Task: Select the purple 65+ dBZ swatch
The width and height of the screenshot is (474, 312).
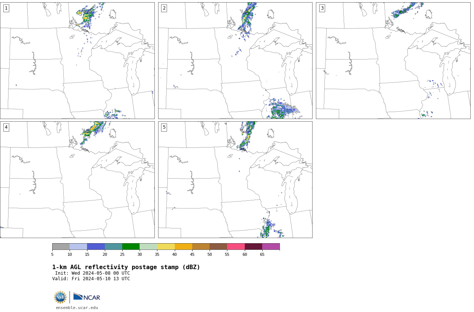Action: 271,247
